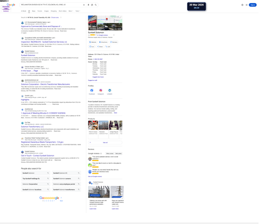This screenshot has width=260, height=224.
Task: Click the Write a review button
Action: [x=110, y=154]
